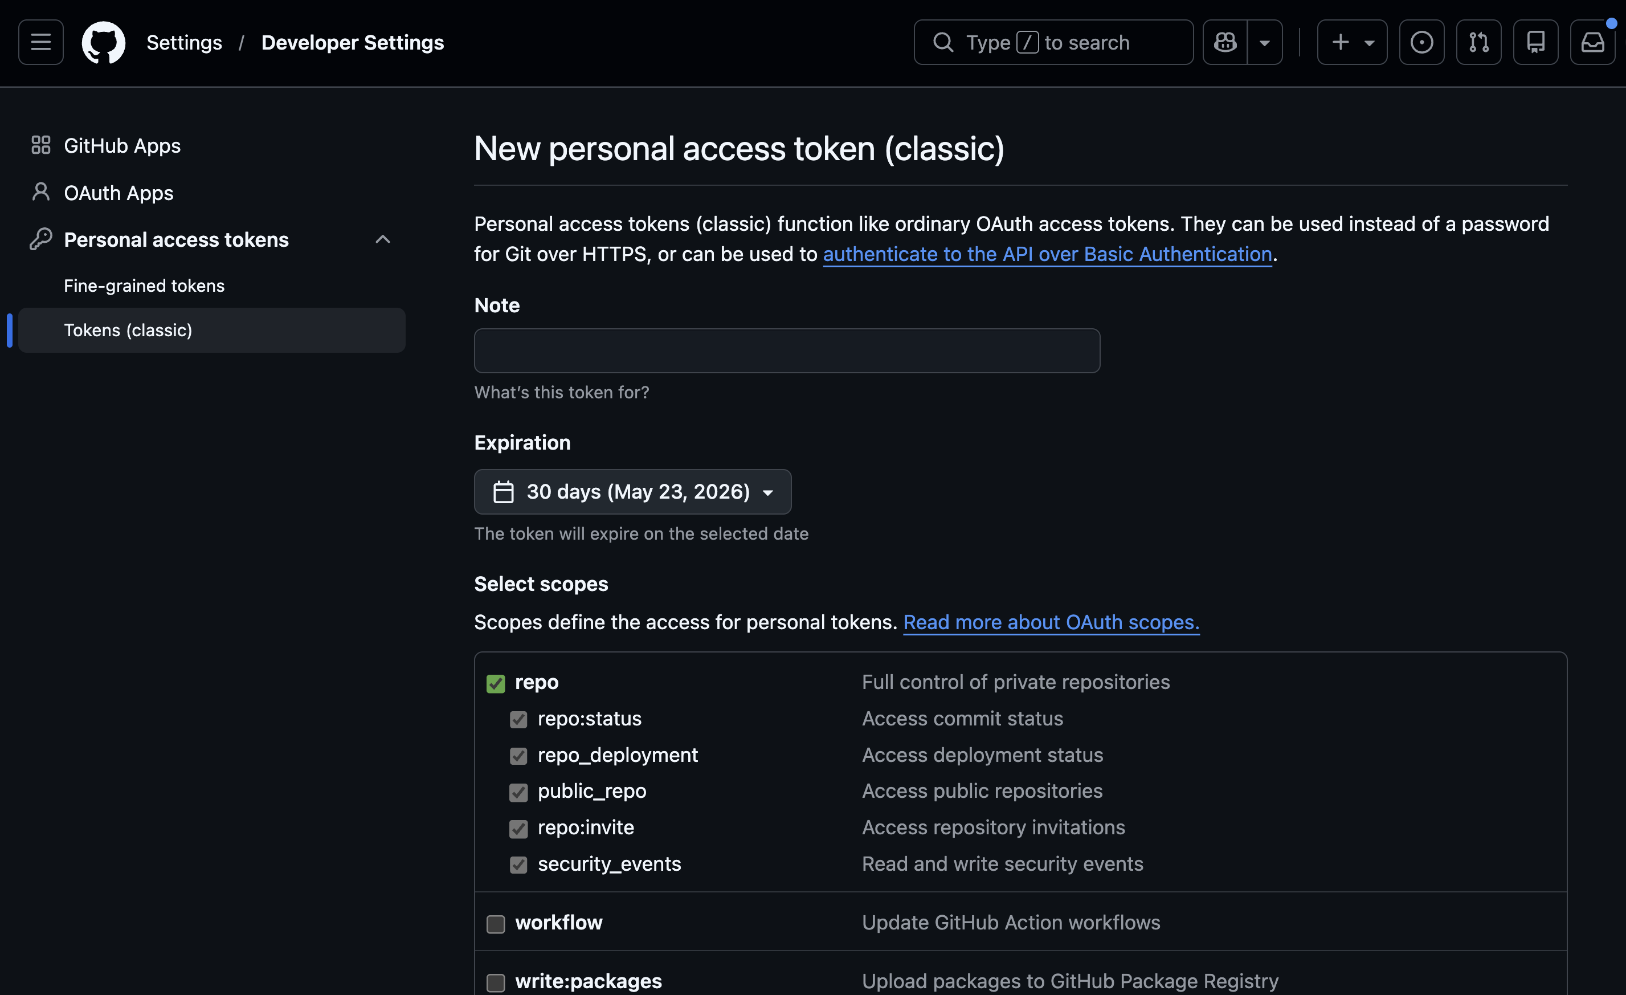1626x995 pixels.
Task: Click the Developer Settings breadcrumb
Action: pos(353,42)
